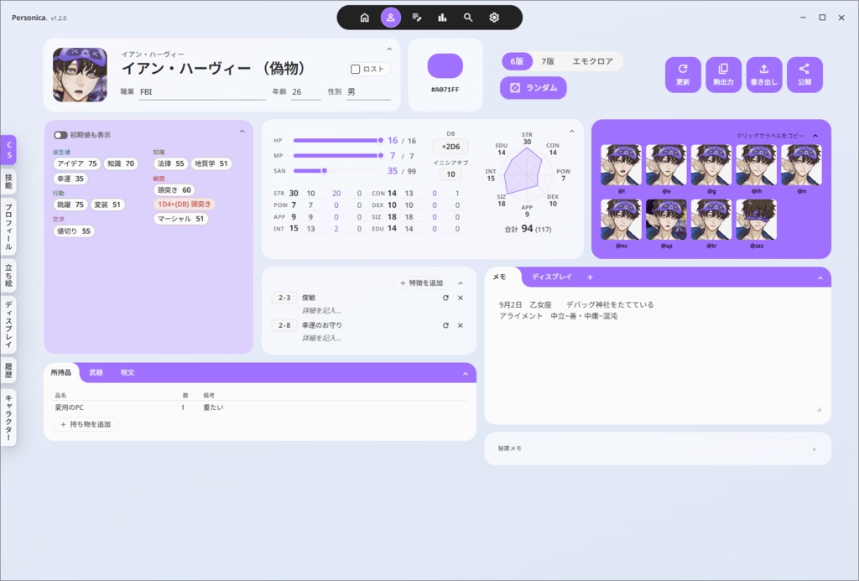Reroll the 俊敏 trait with refresh icon

pyautogui.click(x=445, y=298)
